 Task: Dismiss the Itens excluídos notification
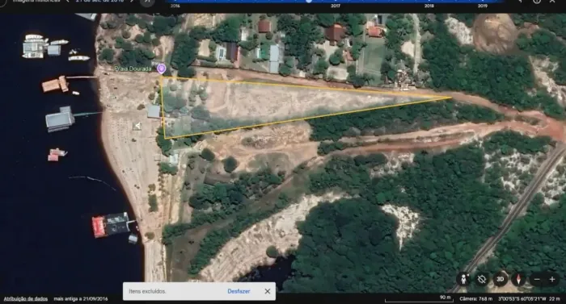267,291
